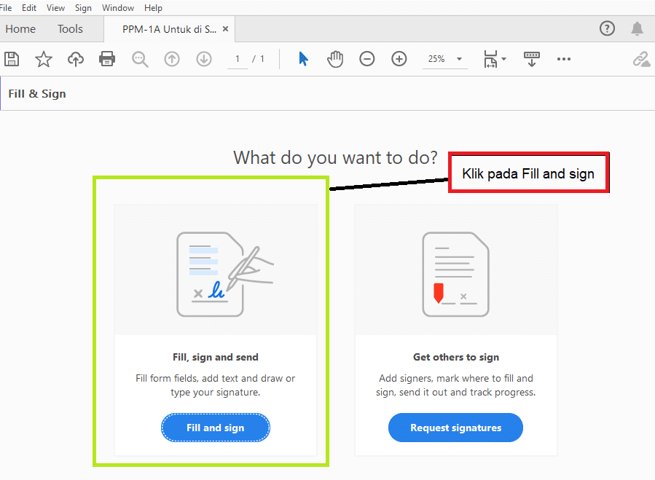
Task: Open the page fit options dropdown
Action: [495, 59]
